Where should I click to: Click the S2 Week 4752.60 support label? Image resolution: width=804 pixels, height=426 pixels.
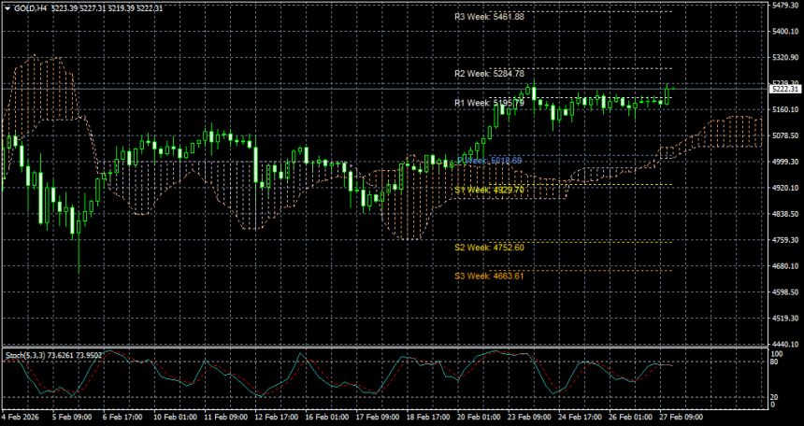[489, 248]
